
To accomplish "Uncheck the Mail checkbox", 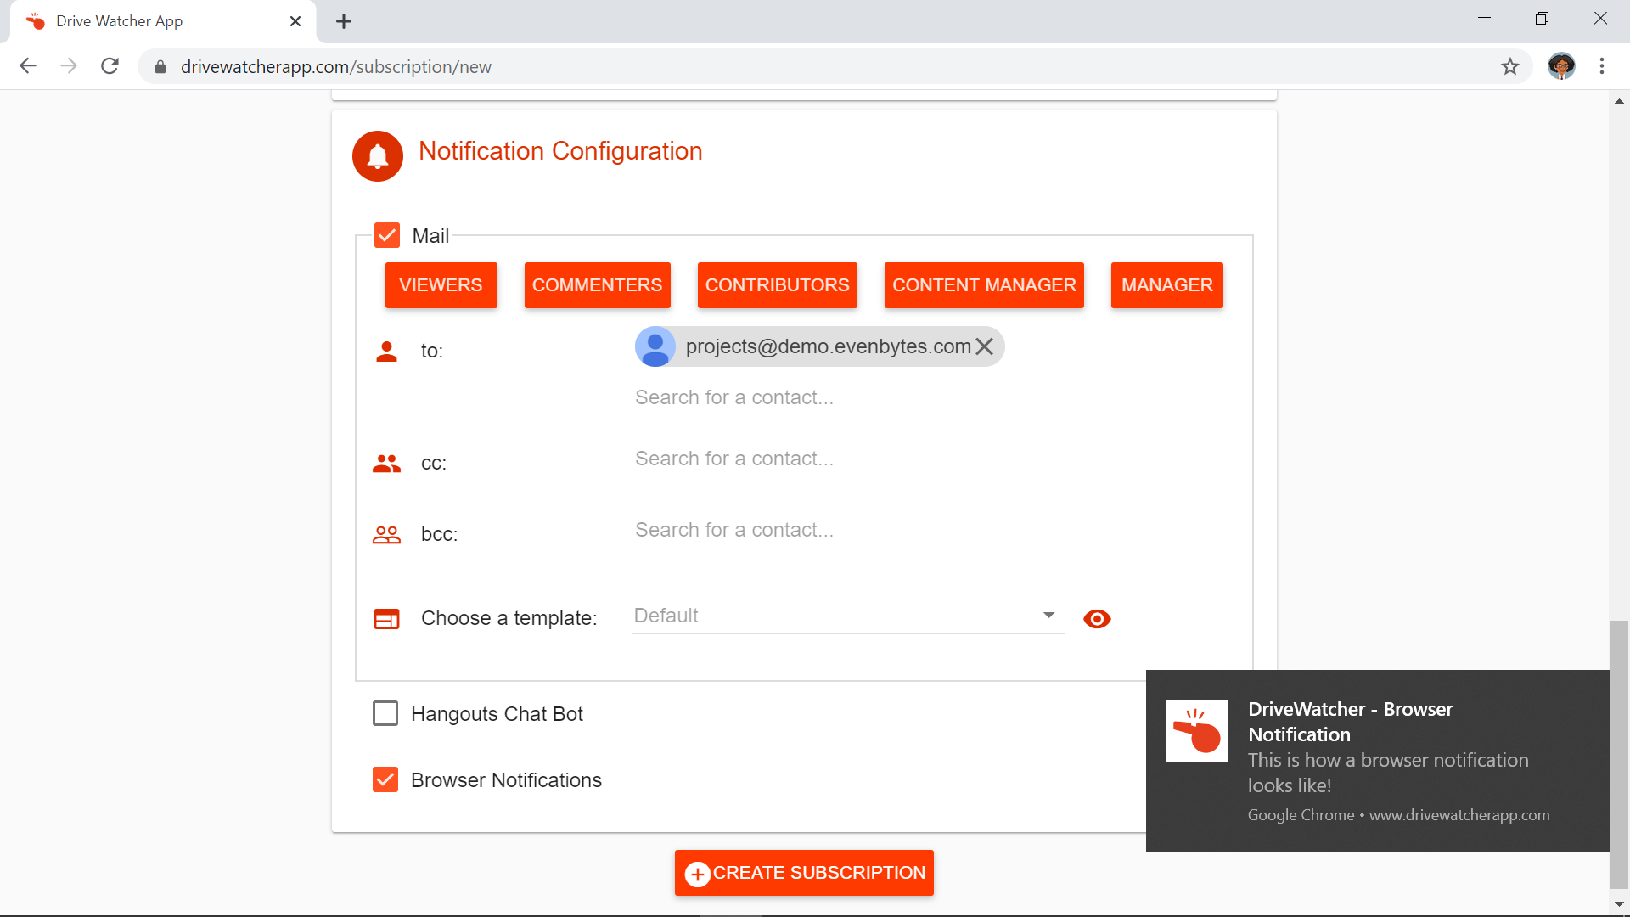I will point(387,235).
